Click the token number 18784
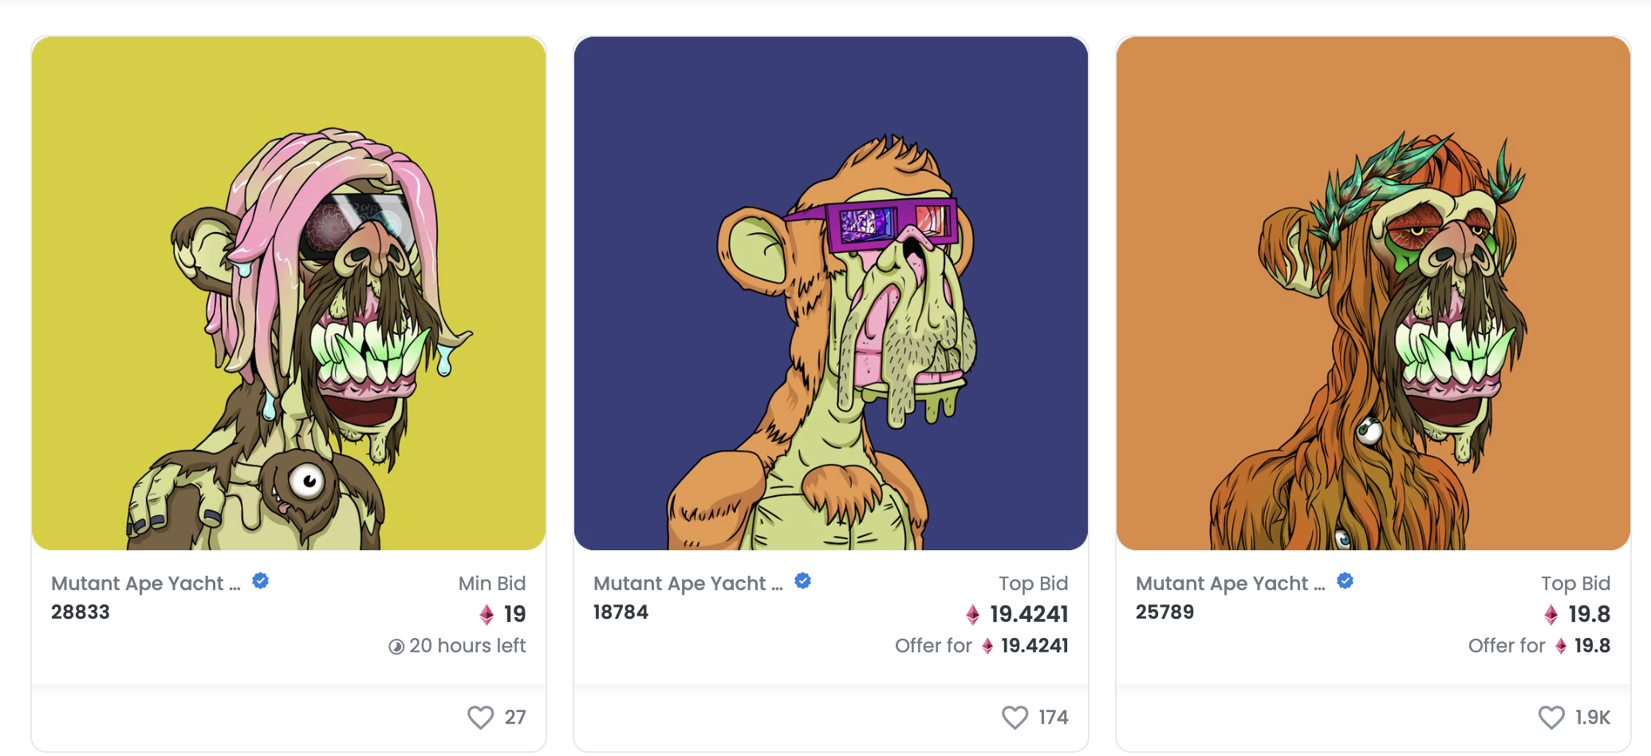Image resolution: width=1651 pixels, height=756 pixels. click(x=621, y=612)
